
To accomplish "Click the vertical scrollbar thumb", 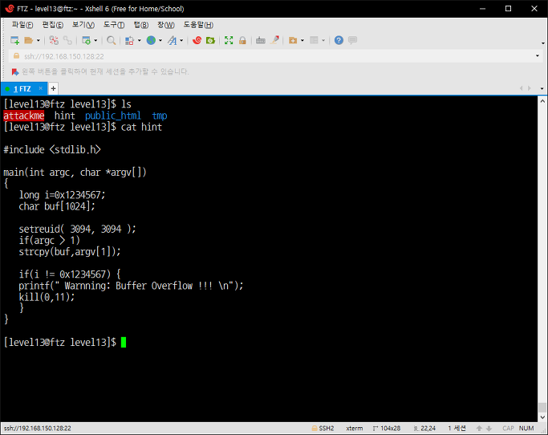I will tap(542, 408).
